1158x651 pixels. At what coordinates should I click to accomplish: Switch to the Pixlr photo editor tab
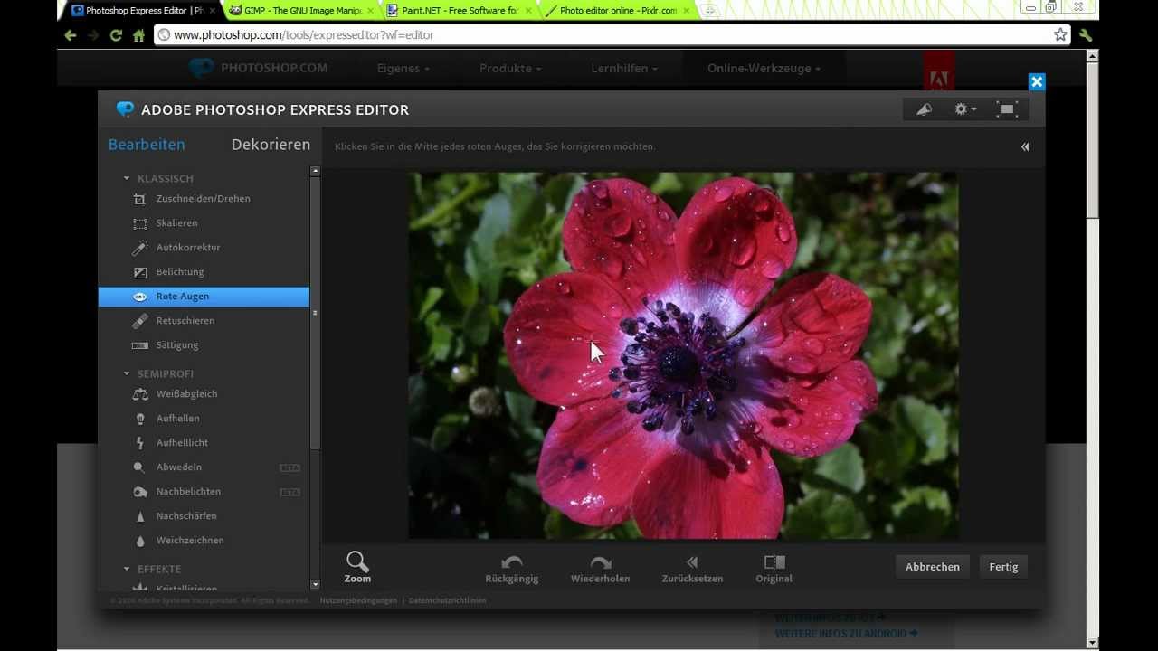click(x=616, y=11)
